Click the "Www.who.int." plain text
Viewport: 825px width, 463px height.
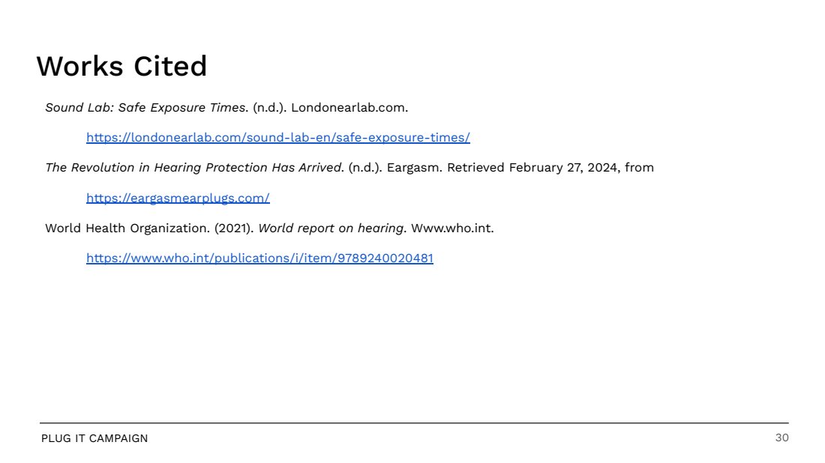tap(452, 229)
